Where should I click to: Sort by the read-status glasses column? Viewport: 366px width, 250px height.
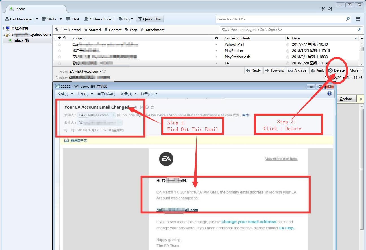[217, 38]
